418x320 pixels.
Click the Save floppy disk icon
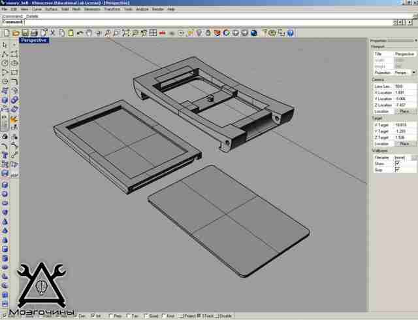25,33
